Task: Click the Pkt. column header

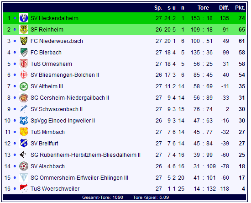Action: point(240,7)
